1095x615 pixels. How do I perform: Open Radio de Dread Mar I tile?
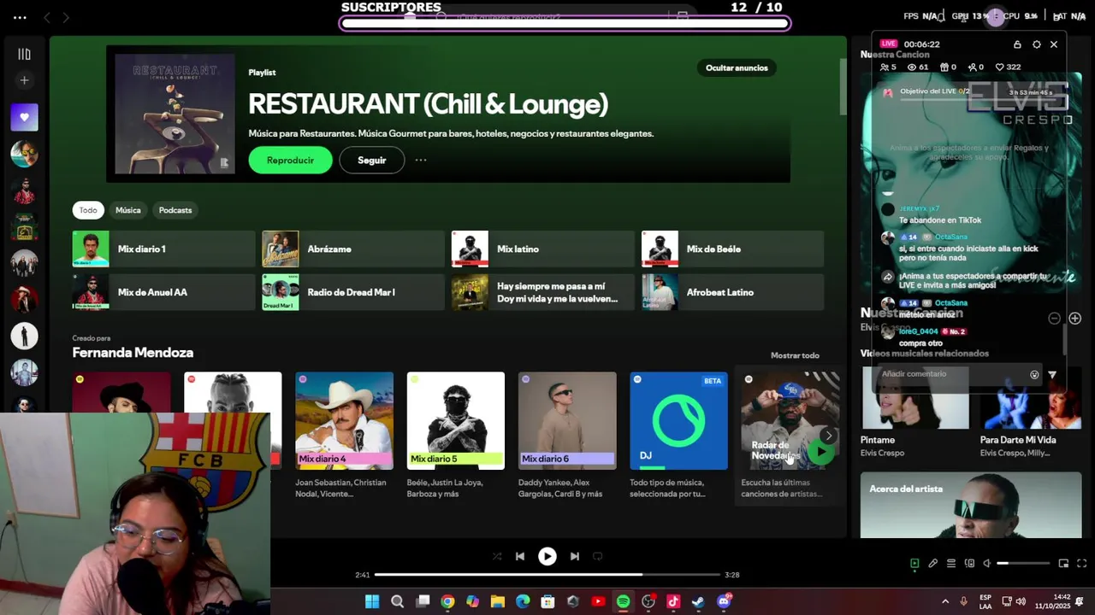pos(353,292)
